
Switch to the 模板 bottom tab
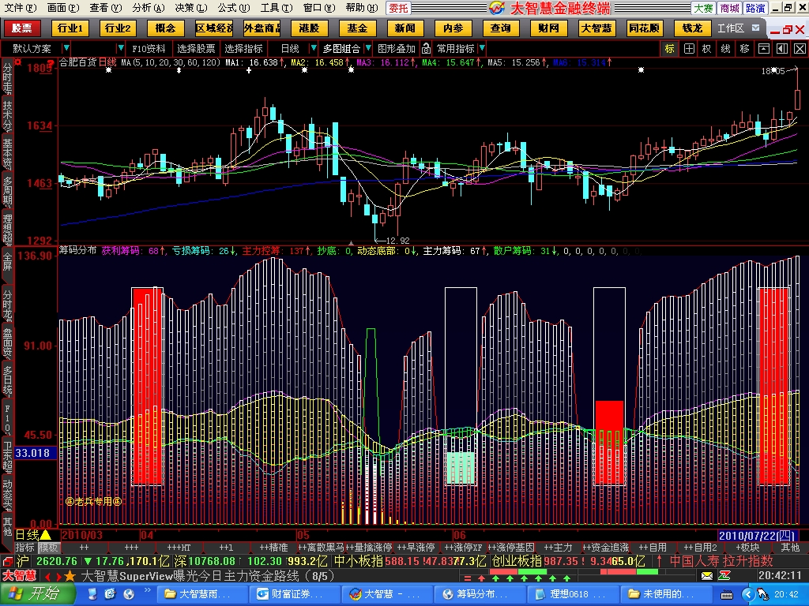point(48,548)
